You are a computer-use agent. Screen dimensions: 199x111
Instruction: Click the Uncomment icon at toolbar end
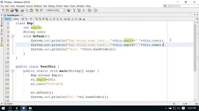pos(84,19)
